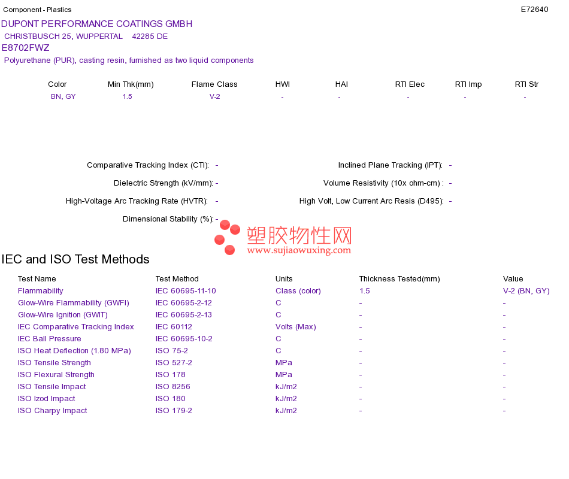
Task: Click the IEC 60695-11-10 test method
Action: 186,291
